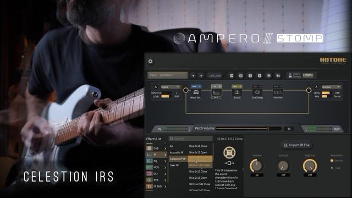Click the stacked layers toolbar icon

tap(269, 76)
